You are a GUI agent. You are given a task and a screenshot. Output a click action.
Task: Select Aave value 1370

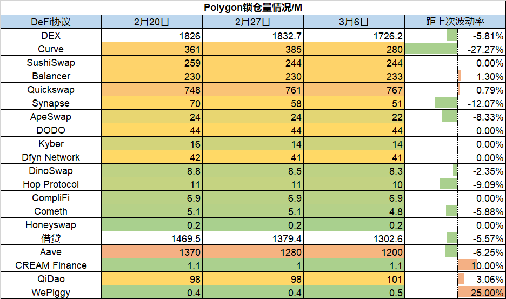[x=152, y=251]
